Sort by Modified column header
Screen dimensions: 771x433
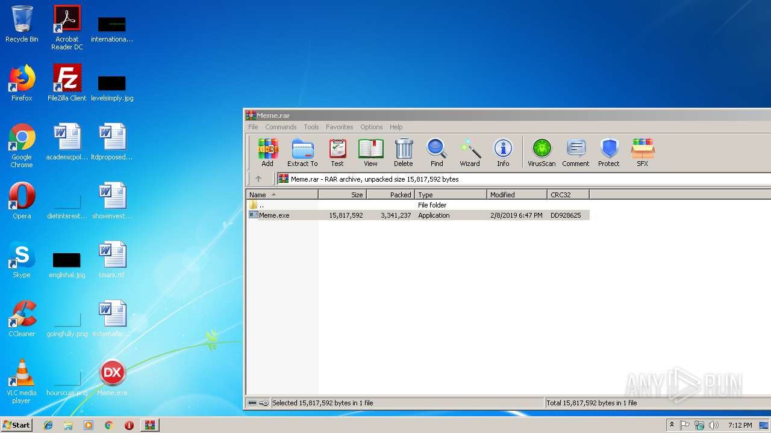pos(517,195)
